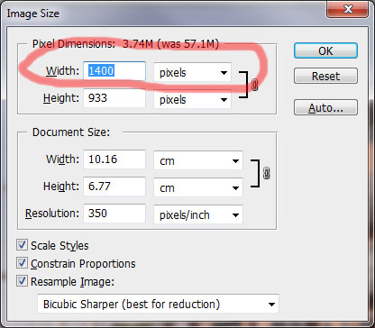The width and height of the screenshot is (375, 328).
Task: Click the pixel Height field showing 933
Action: tap(114, 98)
